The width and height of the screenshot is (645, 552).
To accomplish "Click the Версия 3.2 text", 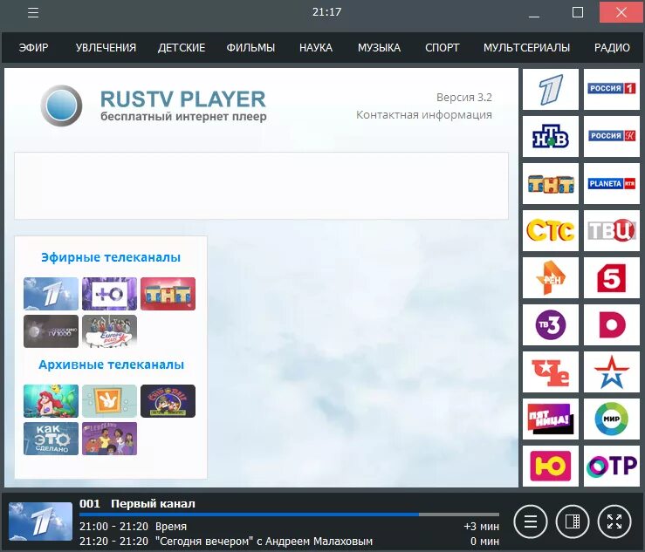I will pyautogui.click(x=464, y=98).
